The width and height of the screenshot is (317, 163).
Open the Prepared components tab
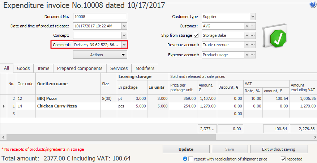[x=80, y=68]
